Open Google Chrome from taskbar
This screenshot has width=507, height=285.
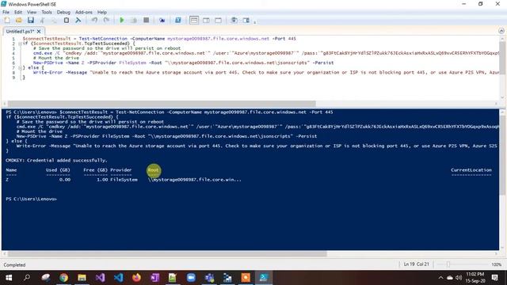pos(63,278)
